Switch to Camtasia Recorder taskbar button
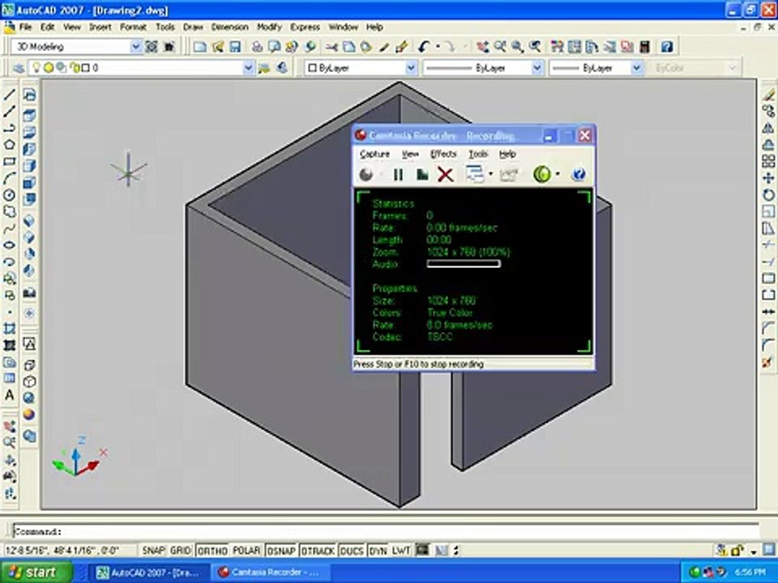Image resolution: width=778 pixels, height=583 pixels. point(271,572)
